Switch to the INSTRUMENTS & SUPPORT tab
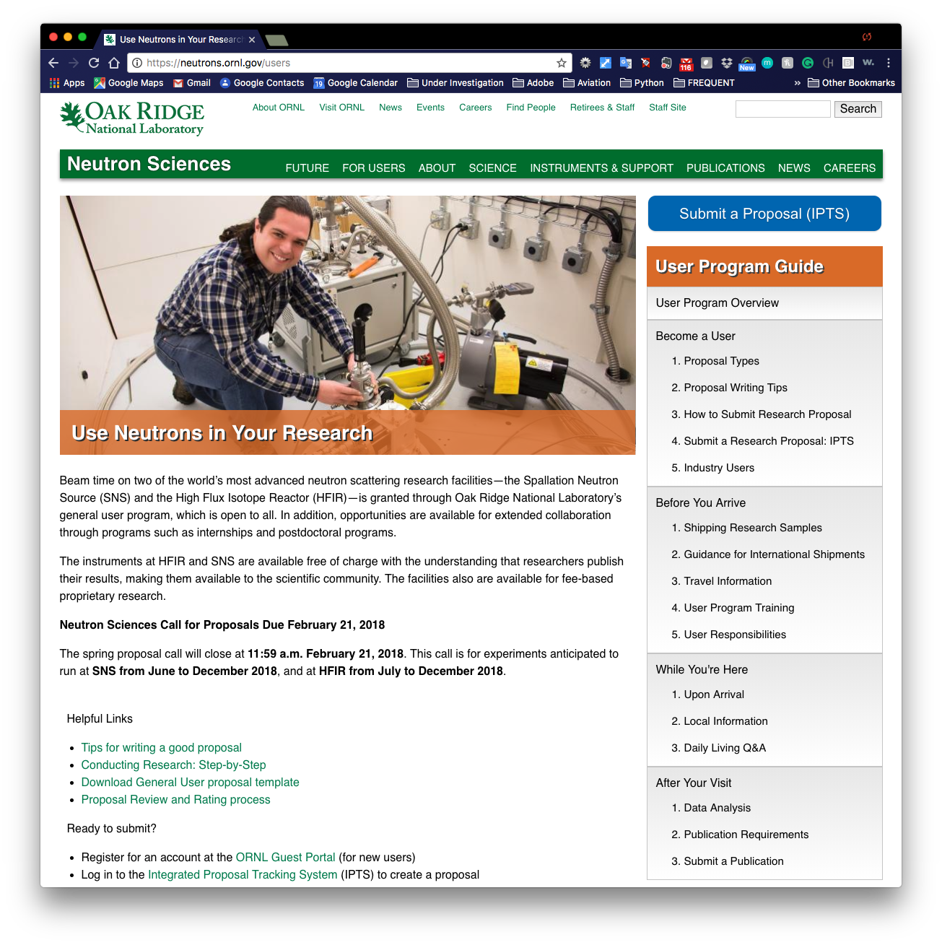This screenshot has height=945, width=942. coord(601,167)
